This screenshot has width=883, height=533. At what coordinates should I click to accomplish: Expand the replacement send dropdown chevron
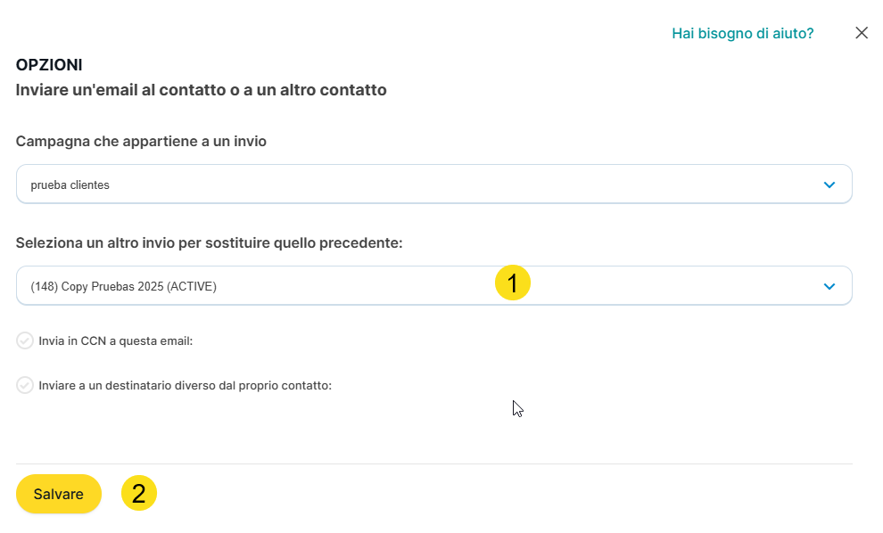[x=829, y=286]
